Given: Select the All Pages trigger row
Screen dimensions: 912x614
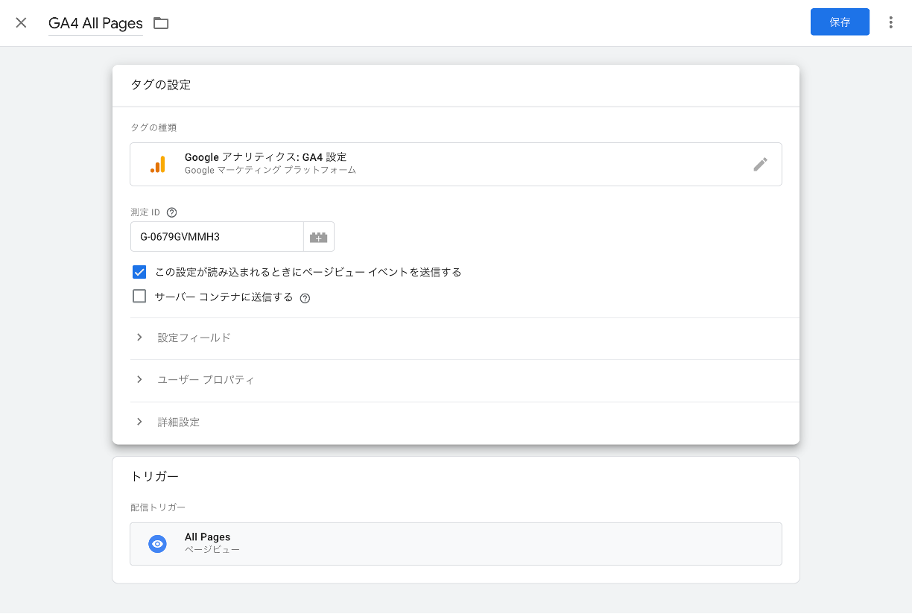Looking at the screenshot, I should [456, 544].
